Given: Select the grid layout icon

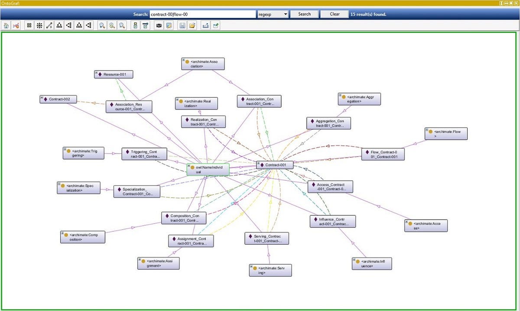Looking at the screenshot, I should pos(29,25).
